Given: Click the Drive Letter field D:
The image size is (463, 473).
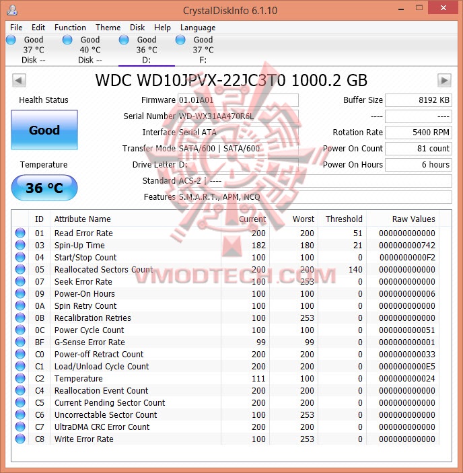Looking at the screenshot, I should tap(238, 165).
